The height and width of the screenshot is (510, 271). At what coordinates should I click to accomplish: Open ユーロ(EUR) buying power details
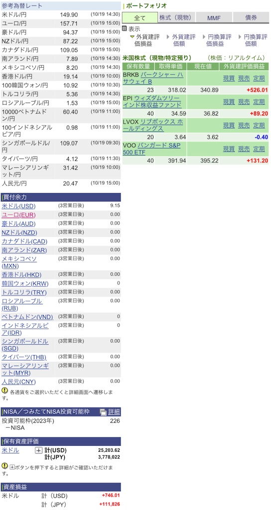[x=18, y=215]
